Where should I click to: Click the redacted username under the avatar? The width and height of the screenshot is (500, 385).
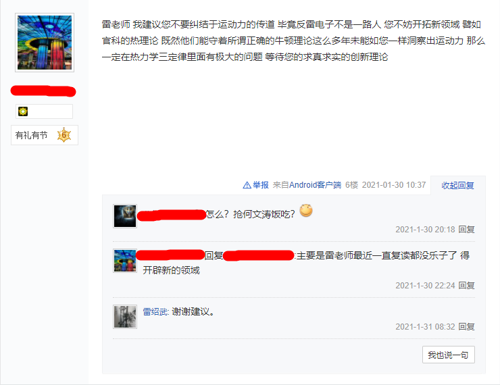(43, 91)
